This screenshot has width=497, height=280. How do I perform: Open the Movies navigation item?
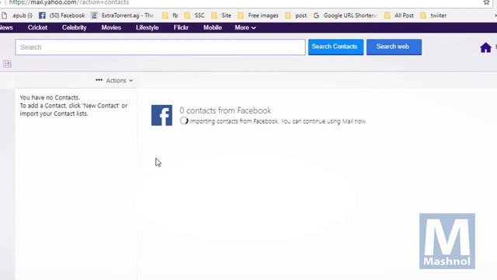coord(111,28)
